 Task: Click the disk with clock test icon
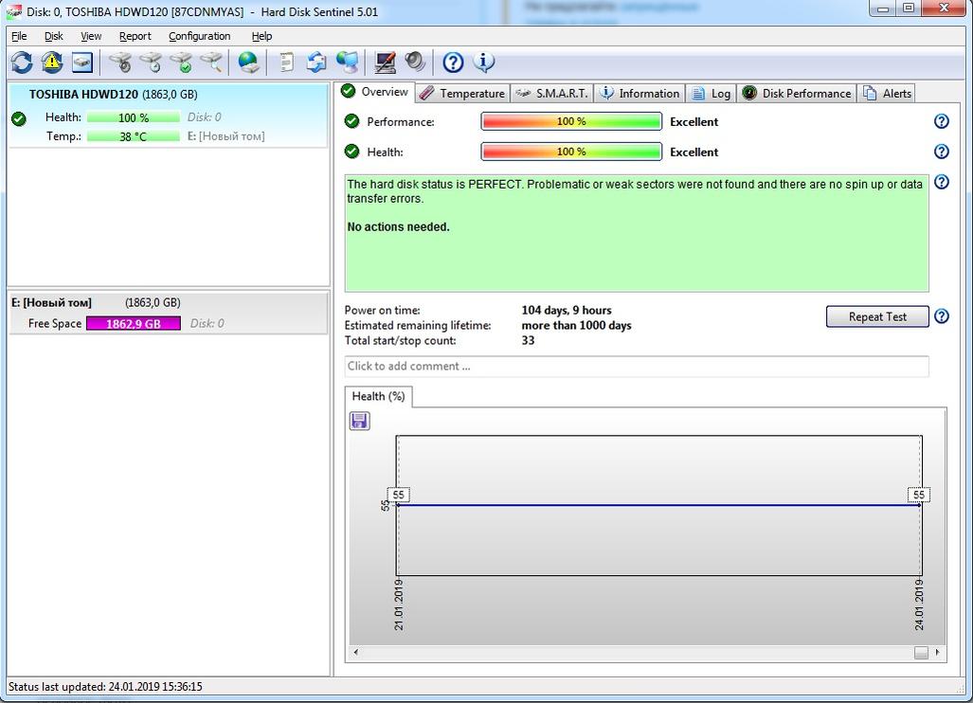[x=151, y=62]
